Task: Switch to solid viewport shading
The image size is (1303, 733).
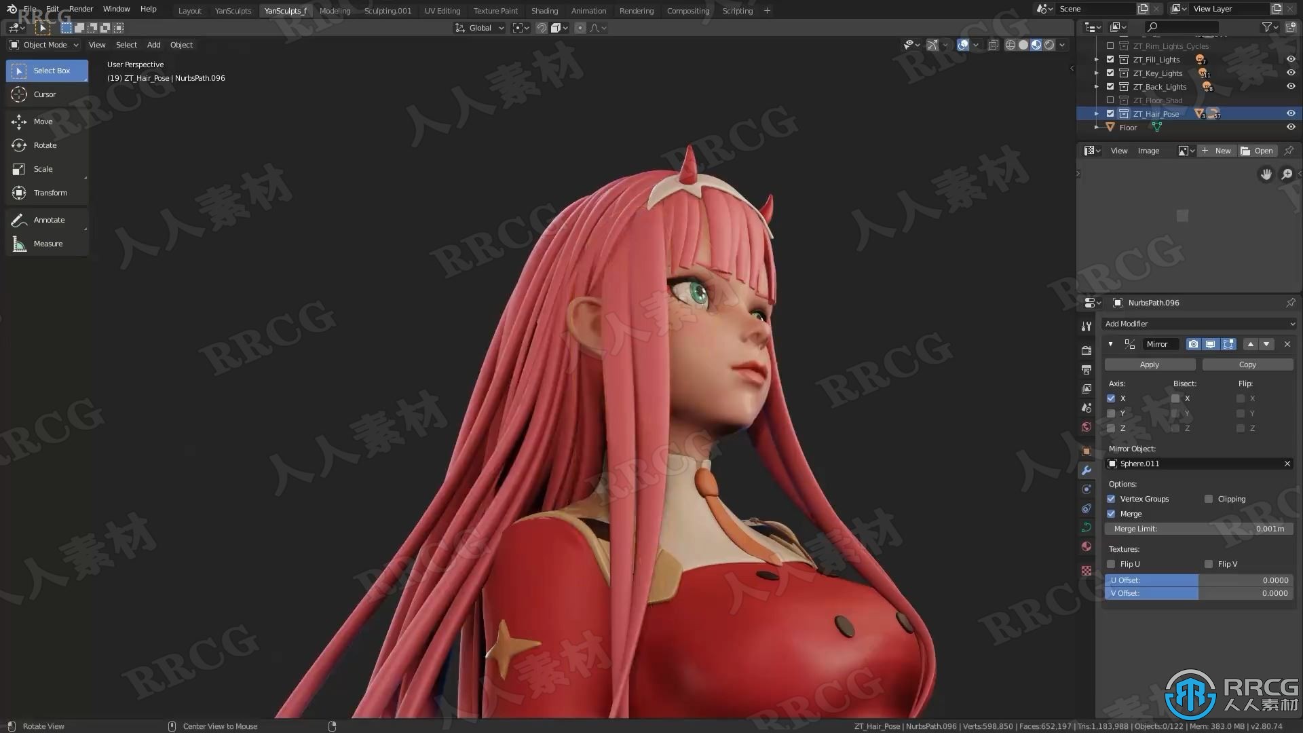Action: 1023,45
